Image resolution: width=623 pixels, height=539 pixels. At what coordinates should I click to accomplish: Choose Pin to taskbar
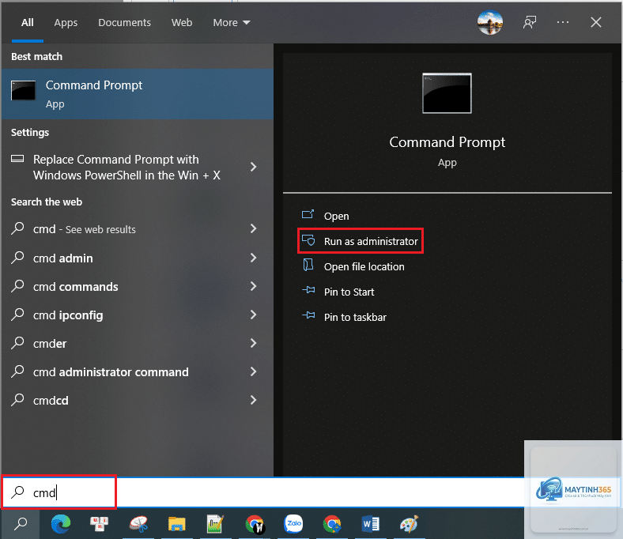pos(355,318)
